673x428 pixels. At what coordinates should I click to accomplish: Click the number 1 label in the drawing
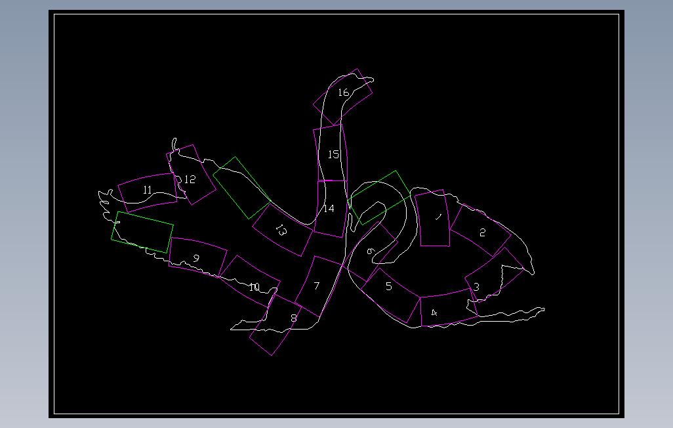pyautogui.click(x=438, y=217)
